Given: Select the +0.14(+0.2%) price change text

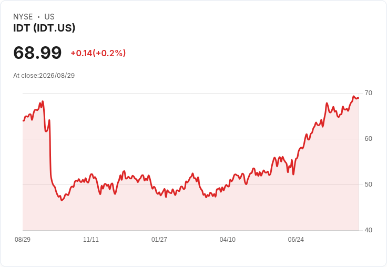Looking at the screenshot, I should coord(98,53).
